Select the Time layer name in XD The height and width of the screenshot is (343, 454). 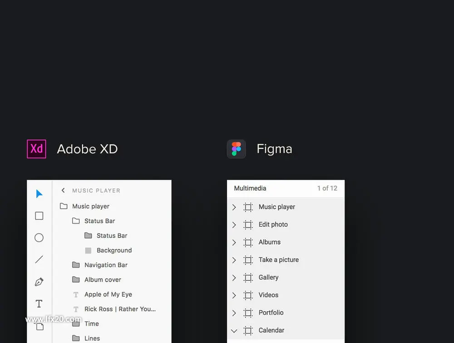point(92,323)
